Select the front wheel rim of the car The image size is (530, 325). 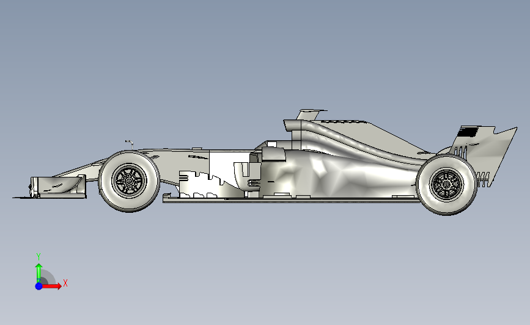tap(129, 181)
